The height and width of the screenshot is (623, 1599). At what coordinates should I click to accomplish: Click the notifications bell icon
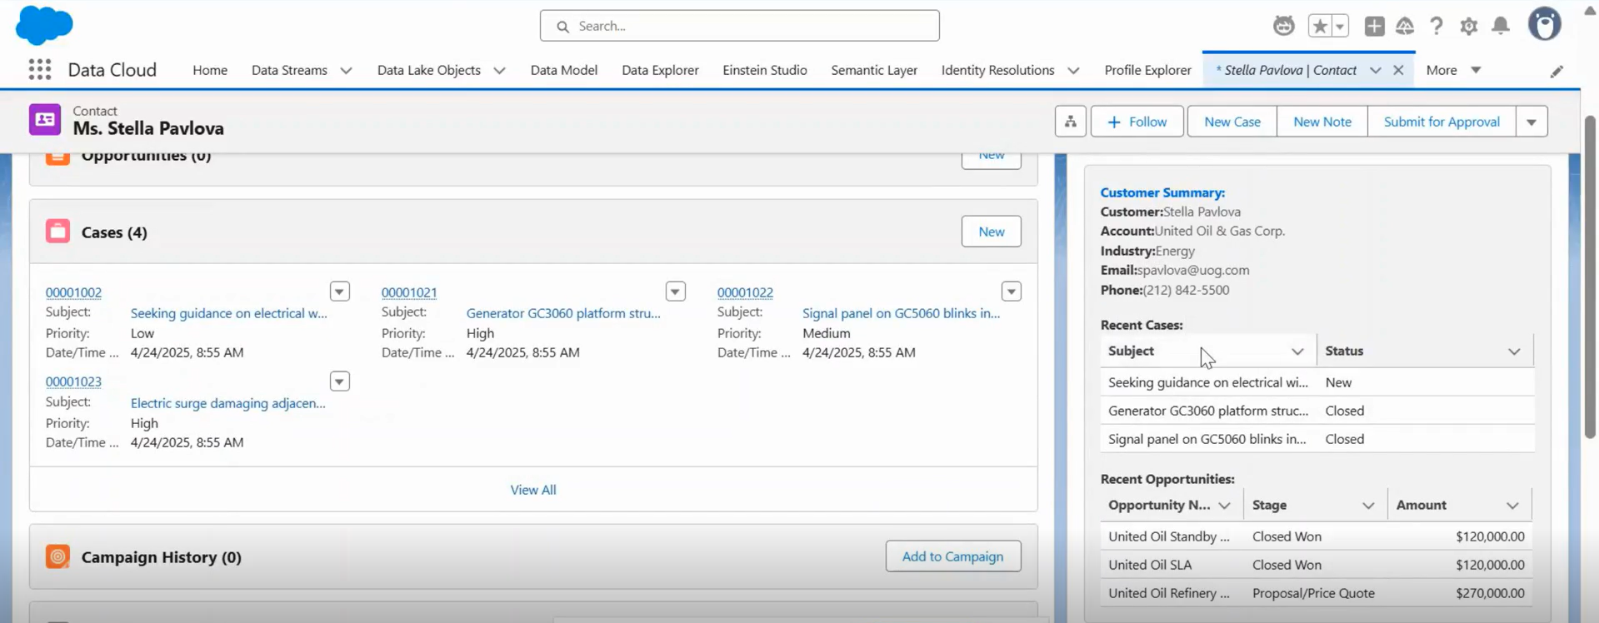pos(1500,26)
